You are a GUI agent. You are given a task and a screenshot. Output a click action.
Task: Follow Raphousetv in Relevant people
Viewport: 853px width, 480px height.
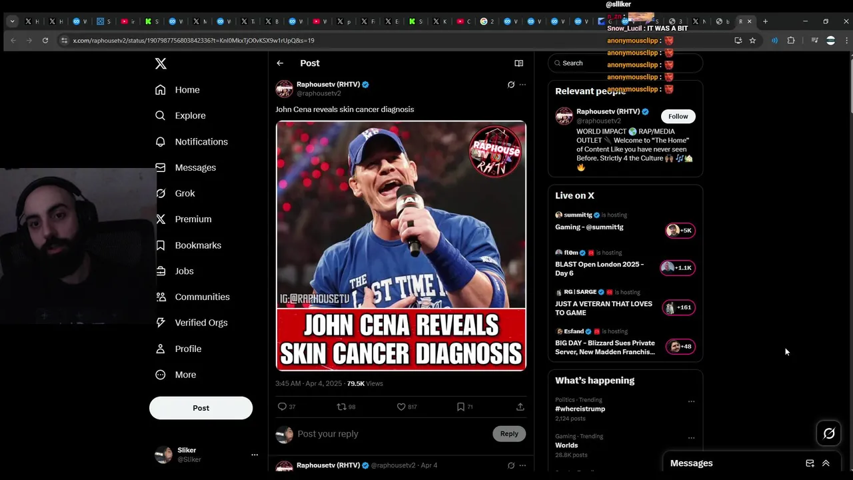678,117
